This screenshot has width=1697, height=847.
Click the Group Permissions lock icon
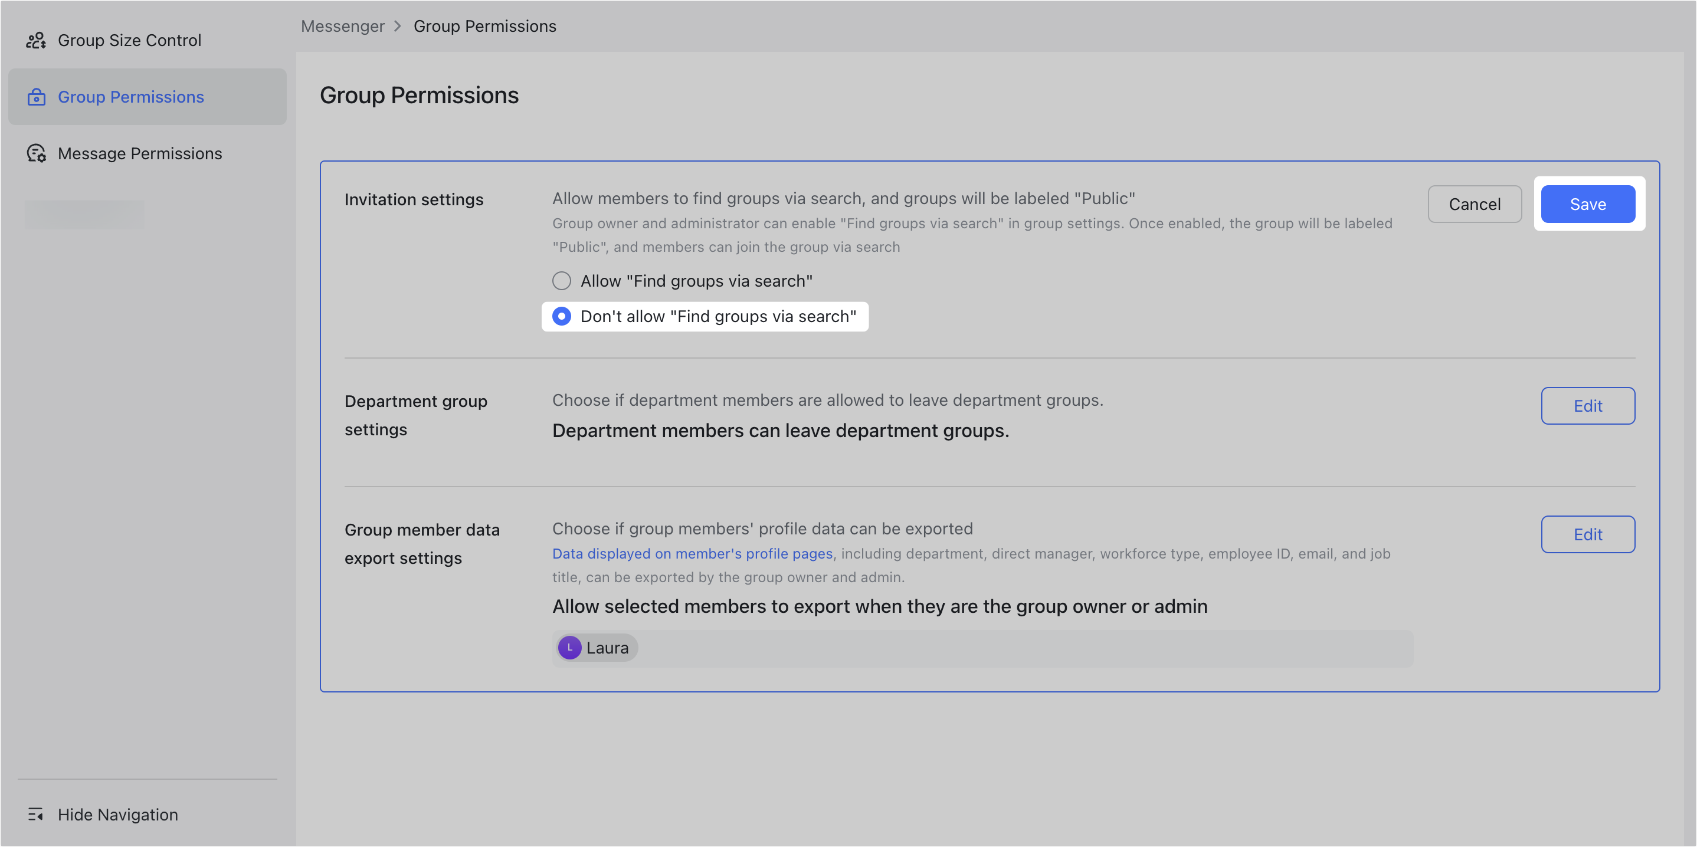click(35, 97)
